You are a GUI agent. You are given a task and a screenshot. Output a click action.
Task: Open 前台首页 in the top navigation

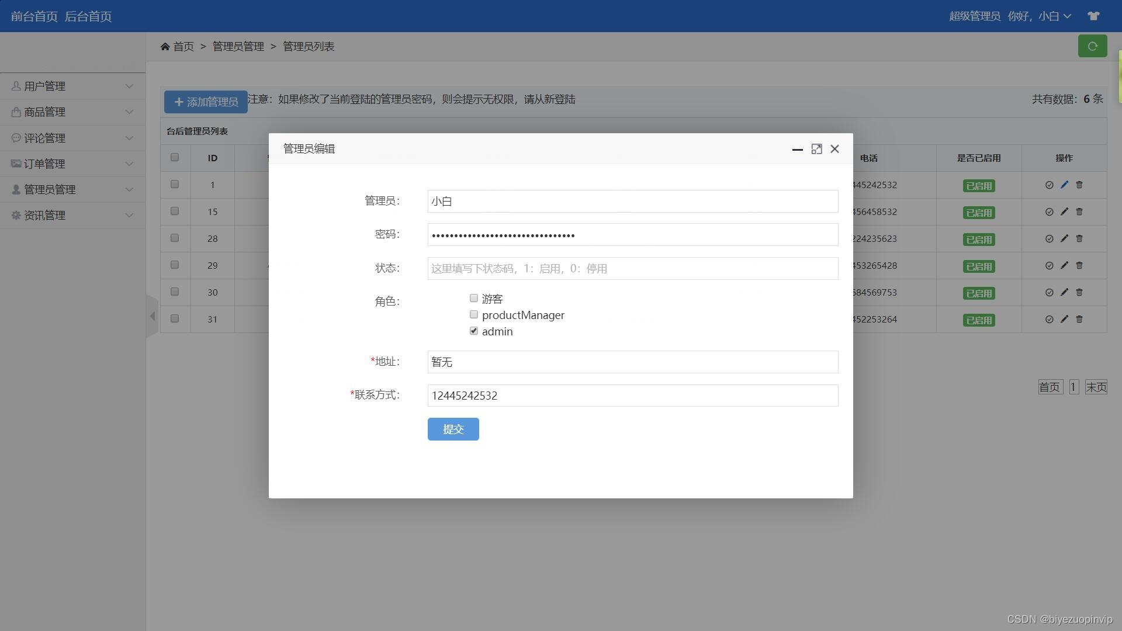point(34,16)
